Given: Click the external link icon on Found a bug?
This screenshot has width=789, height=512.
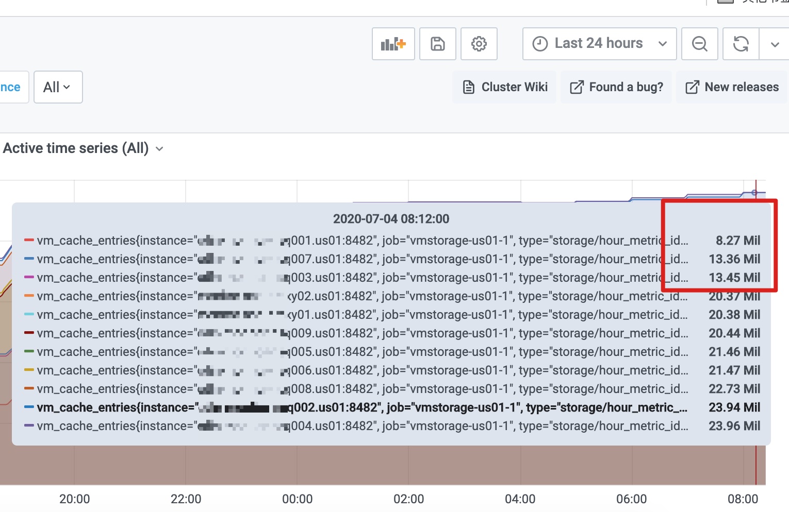Looking at the screenshot, I should [577, 87].
